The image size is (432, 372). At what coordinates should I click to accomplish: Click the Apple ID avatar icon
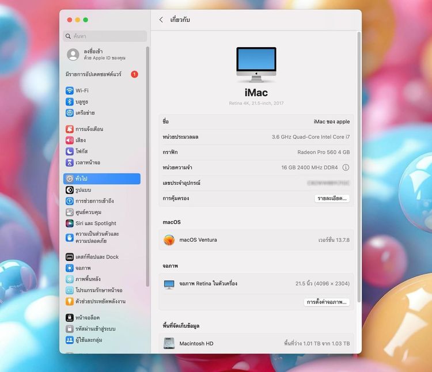point(73,55)
